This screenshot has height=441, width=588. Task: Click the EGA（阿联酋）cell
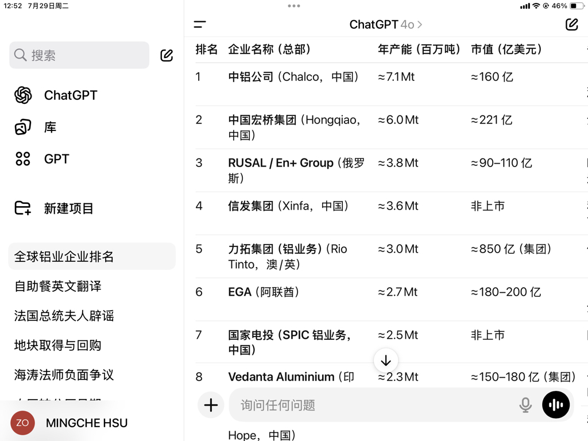pyautogui.click(x=264, y=292)
